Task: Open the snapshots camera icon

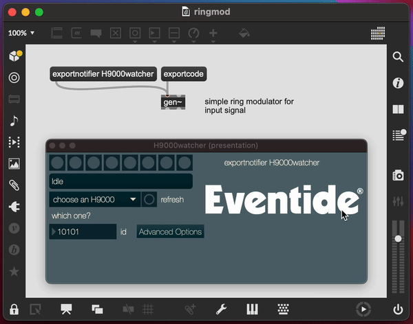Action: (398, 175)
